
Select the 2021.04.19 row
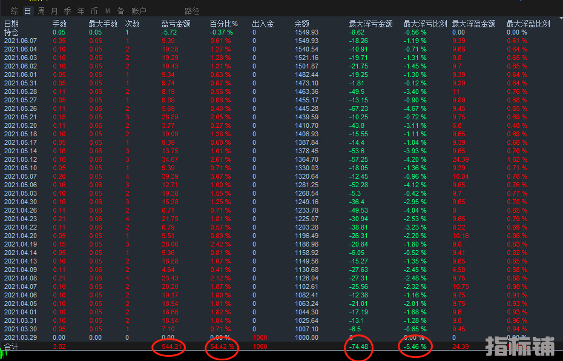[x=281, y=244]
